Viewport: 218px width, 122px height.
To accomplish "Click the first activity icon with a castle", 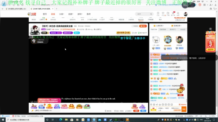I will (34, 107).
